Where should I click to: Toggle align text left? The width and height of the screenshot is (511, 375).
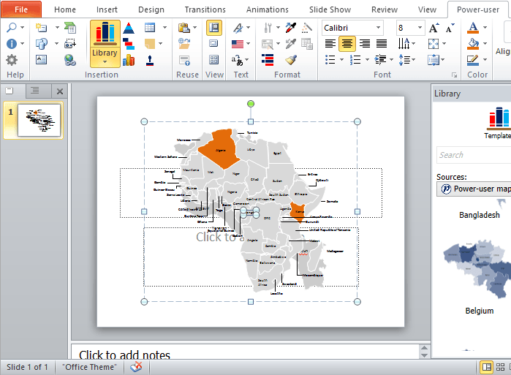tap(330, 43)
